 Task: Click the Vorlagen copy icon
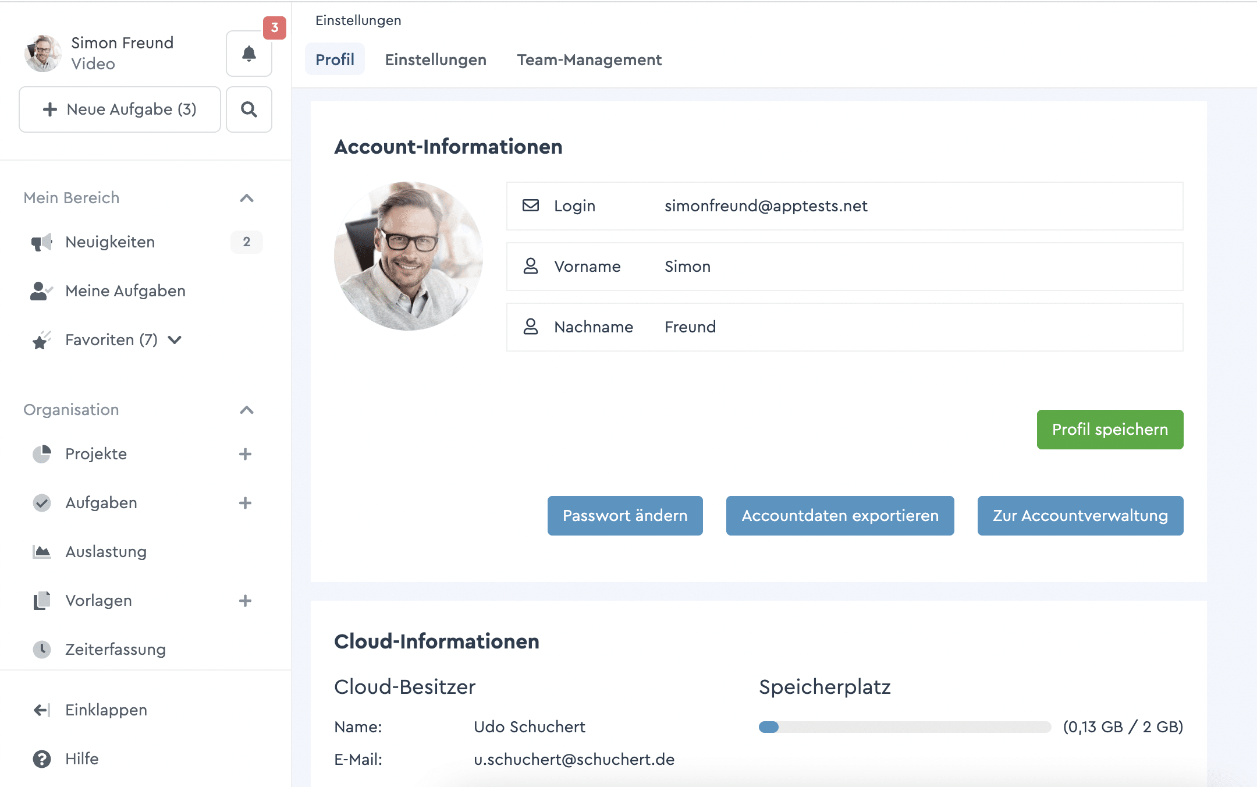[x=41, y=601]
